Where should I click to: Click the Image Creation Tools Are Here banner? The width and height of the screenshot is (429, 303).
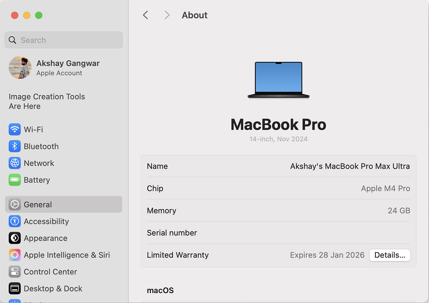[46, 101]
